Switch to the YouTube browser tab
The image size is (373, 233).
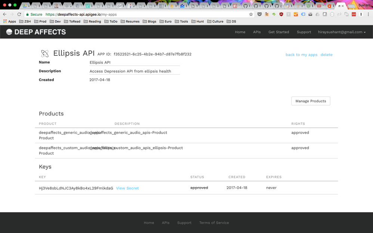click(319, 6)
